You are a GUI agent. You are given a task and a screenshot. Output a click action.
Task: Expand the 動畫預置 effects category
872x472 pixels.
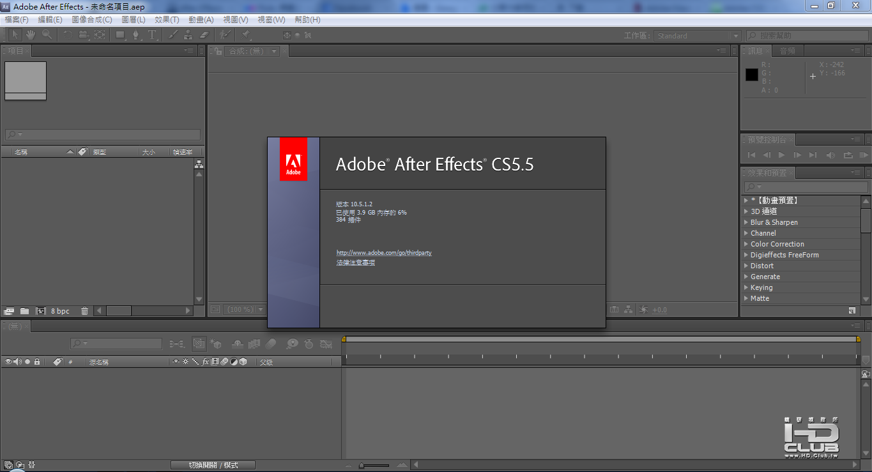(x=746, y=201)
